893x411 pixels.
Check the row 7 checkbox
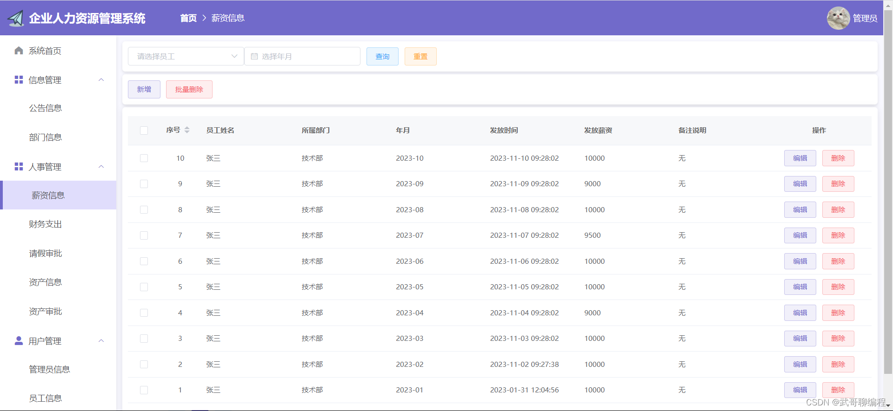(x=144, y=235)
